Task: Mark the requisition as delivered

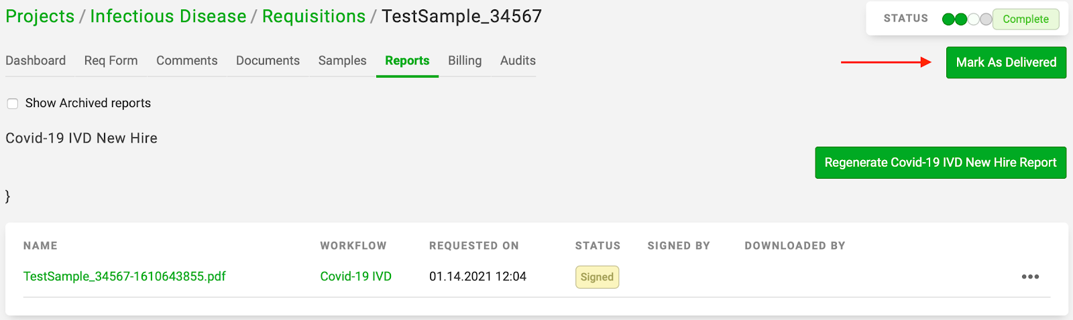Action: (x=1006, y=62)
